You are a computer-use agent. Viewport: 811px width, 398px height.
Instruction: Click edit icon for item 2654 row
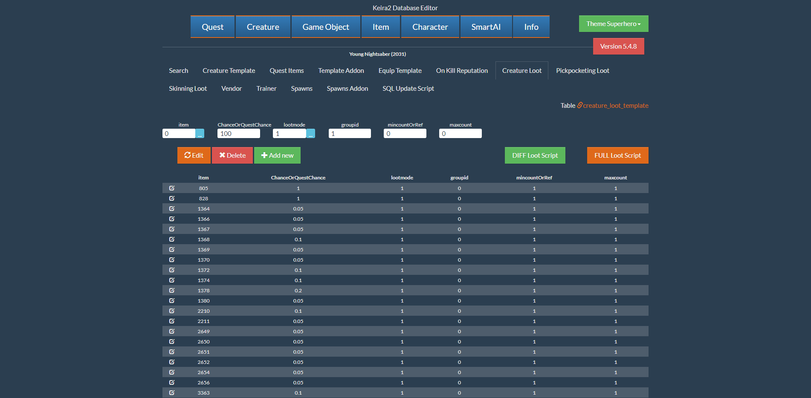pyautogui.click(x=172, y=372)
